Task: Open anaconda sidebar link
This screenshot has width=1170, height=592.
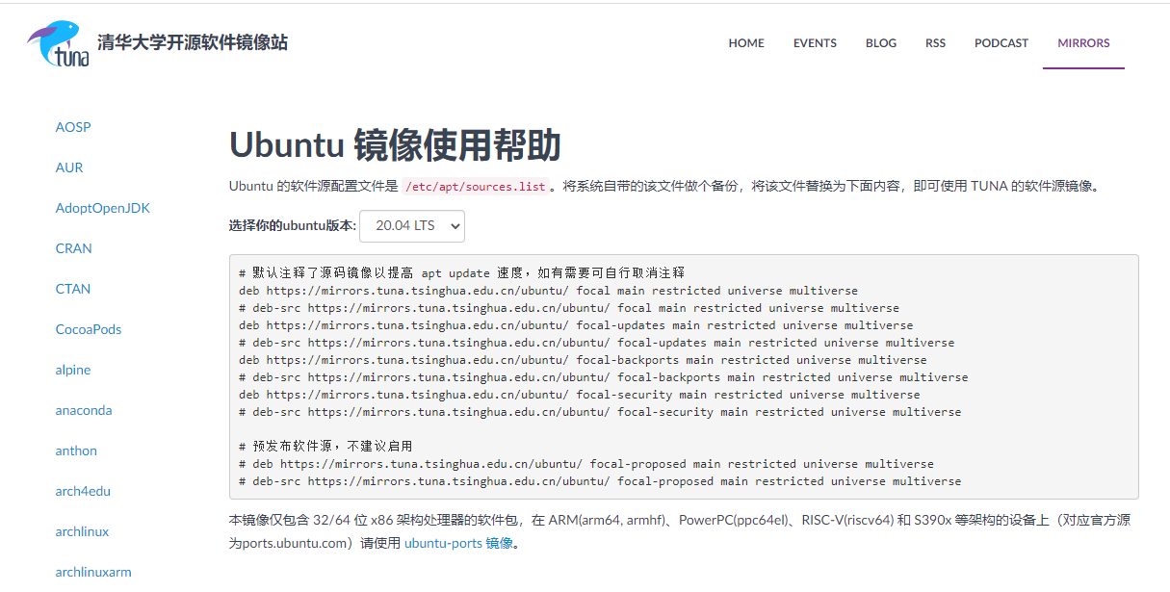Action: pyautogui.click(x=84, y=410)
